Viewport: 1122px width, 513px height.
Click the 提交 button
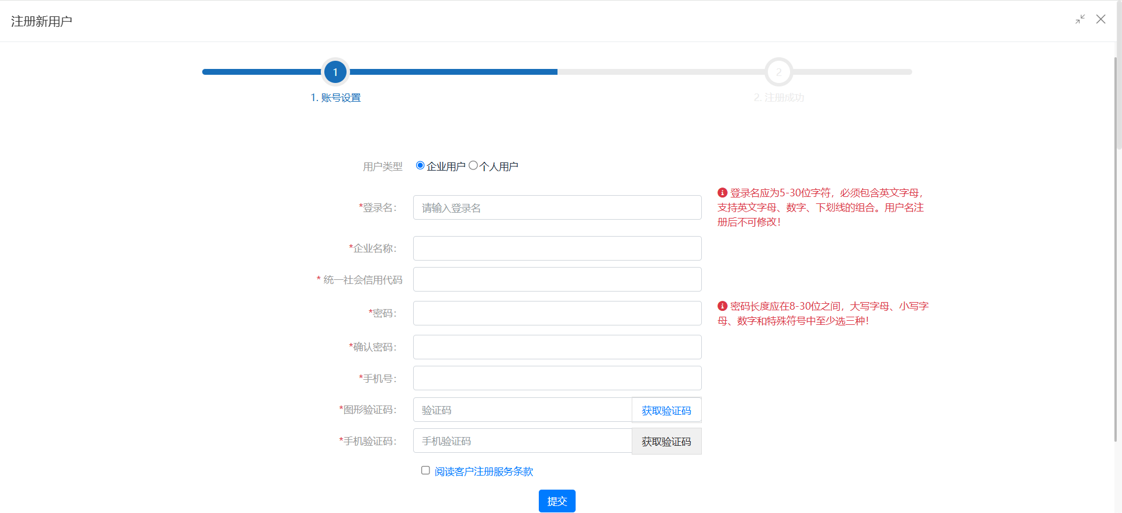click(557, 501)
